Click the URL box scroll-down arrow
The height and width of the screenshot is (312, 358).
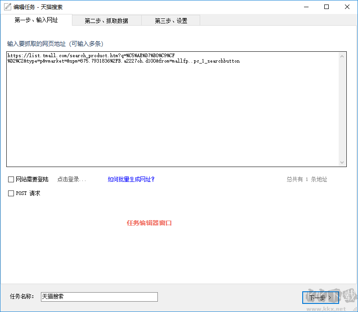(342, 162)
